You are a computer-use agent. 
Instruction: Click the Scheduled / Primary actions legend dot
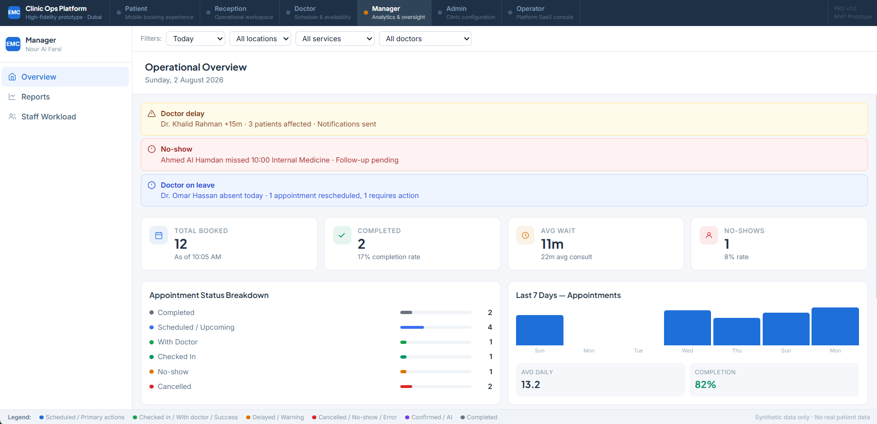coord(42,417)
